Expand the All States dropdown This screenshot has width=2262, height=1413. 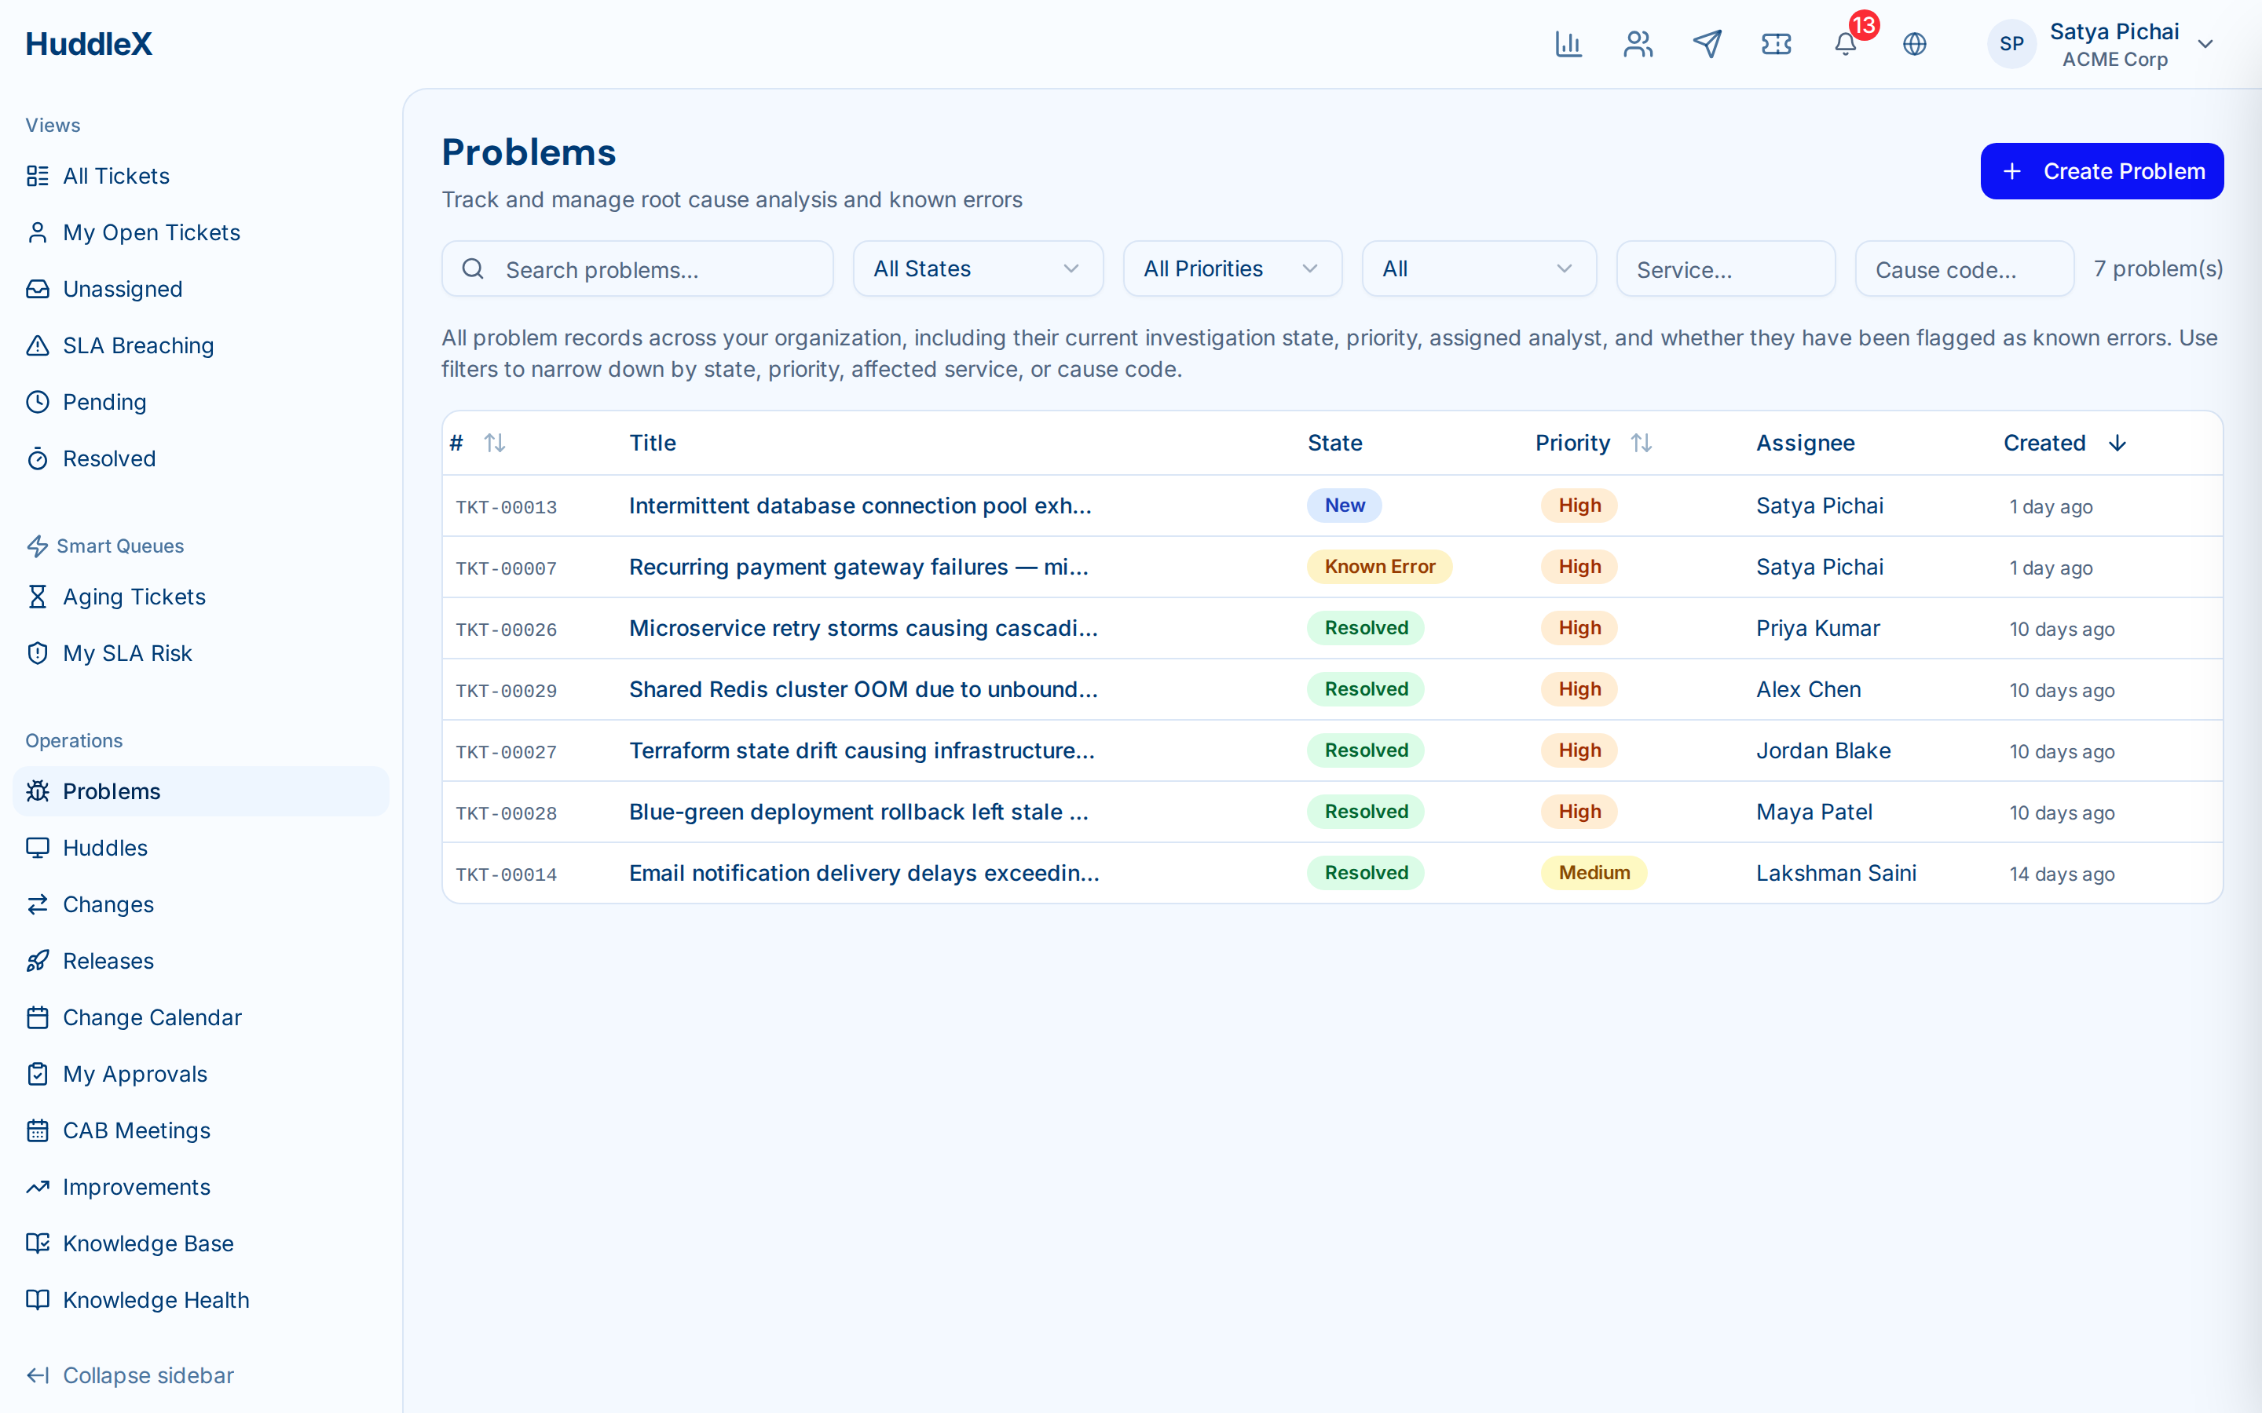(977, 269)
